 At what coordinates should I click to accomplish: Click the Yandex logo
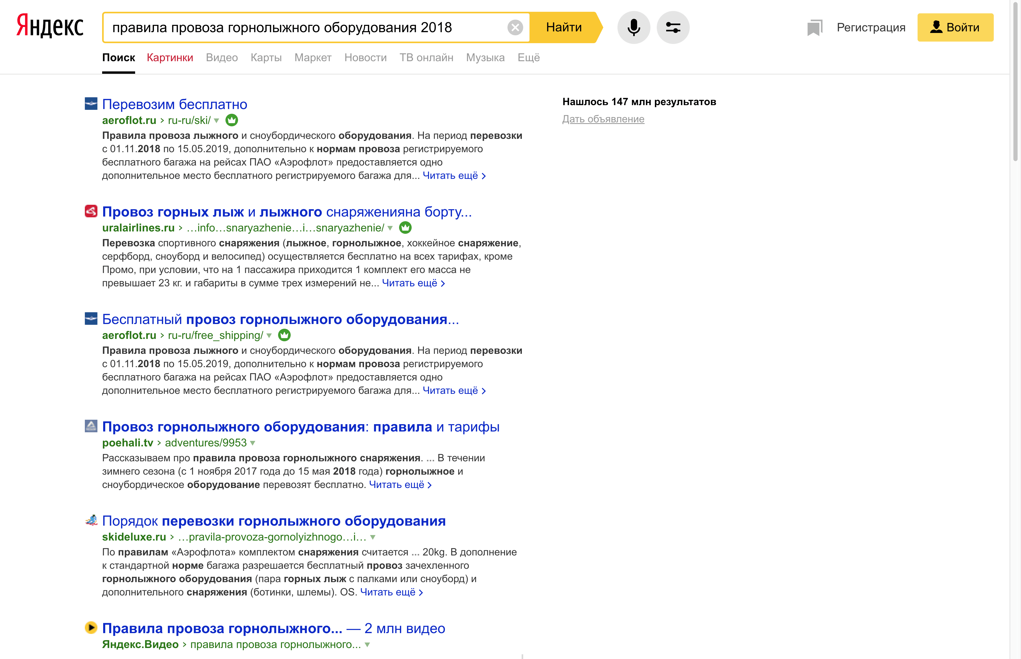click(x=50, y=26)
